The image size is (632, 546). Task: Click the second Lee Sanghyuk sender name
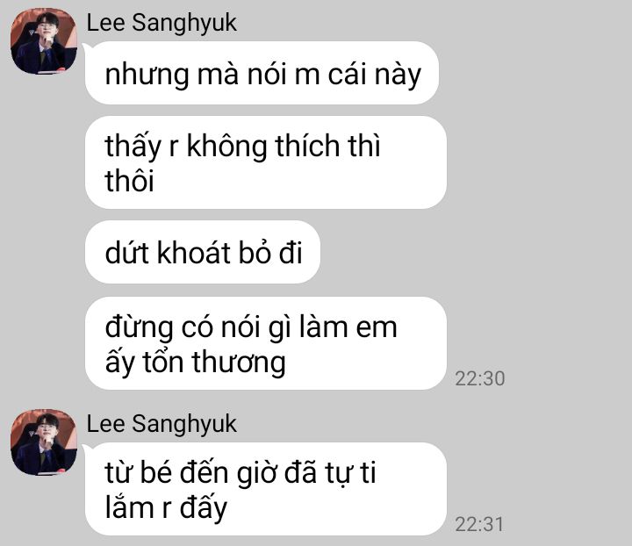(x=162, y=424)
